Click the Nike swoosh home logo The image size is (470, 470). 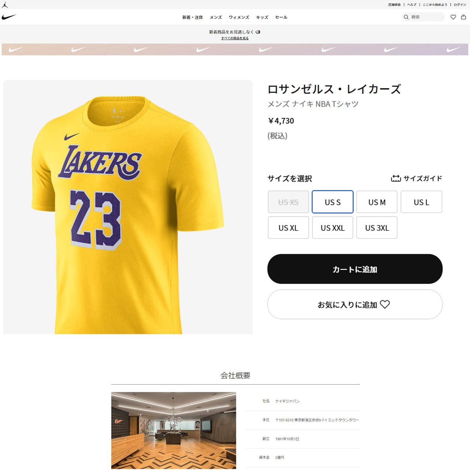coord(9,17)
